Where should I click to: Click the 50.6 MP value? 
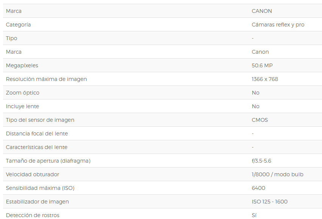point(262,65)
